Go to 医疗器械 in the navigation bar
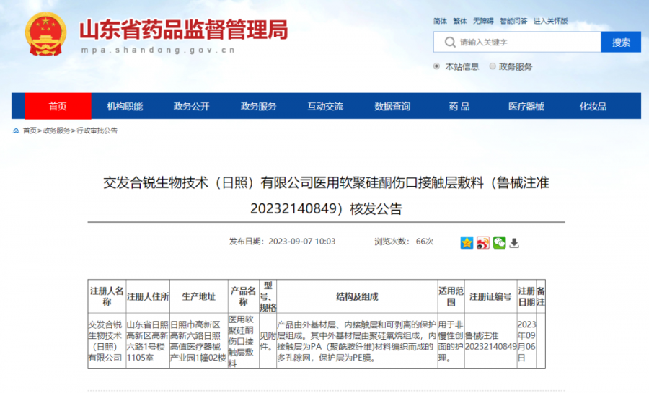649x393 pixels. pos(526,106)
